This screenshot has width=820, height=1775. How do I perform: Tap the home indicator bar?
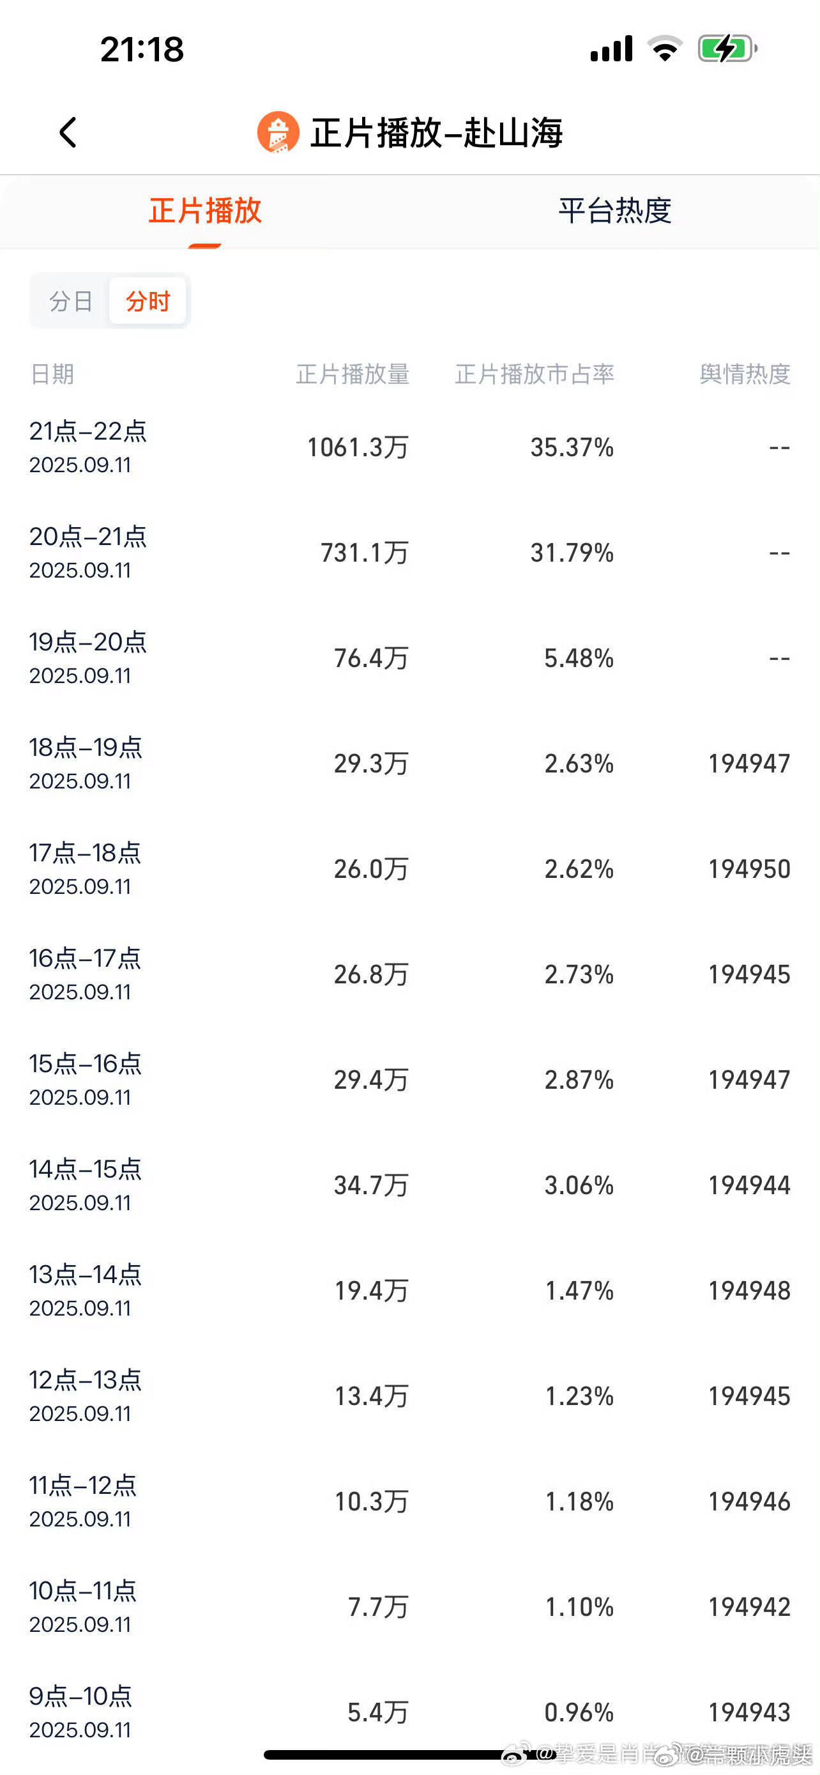click(409, 1755)
